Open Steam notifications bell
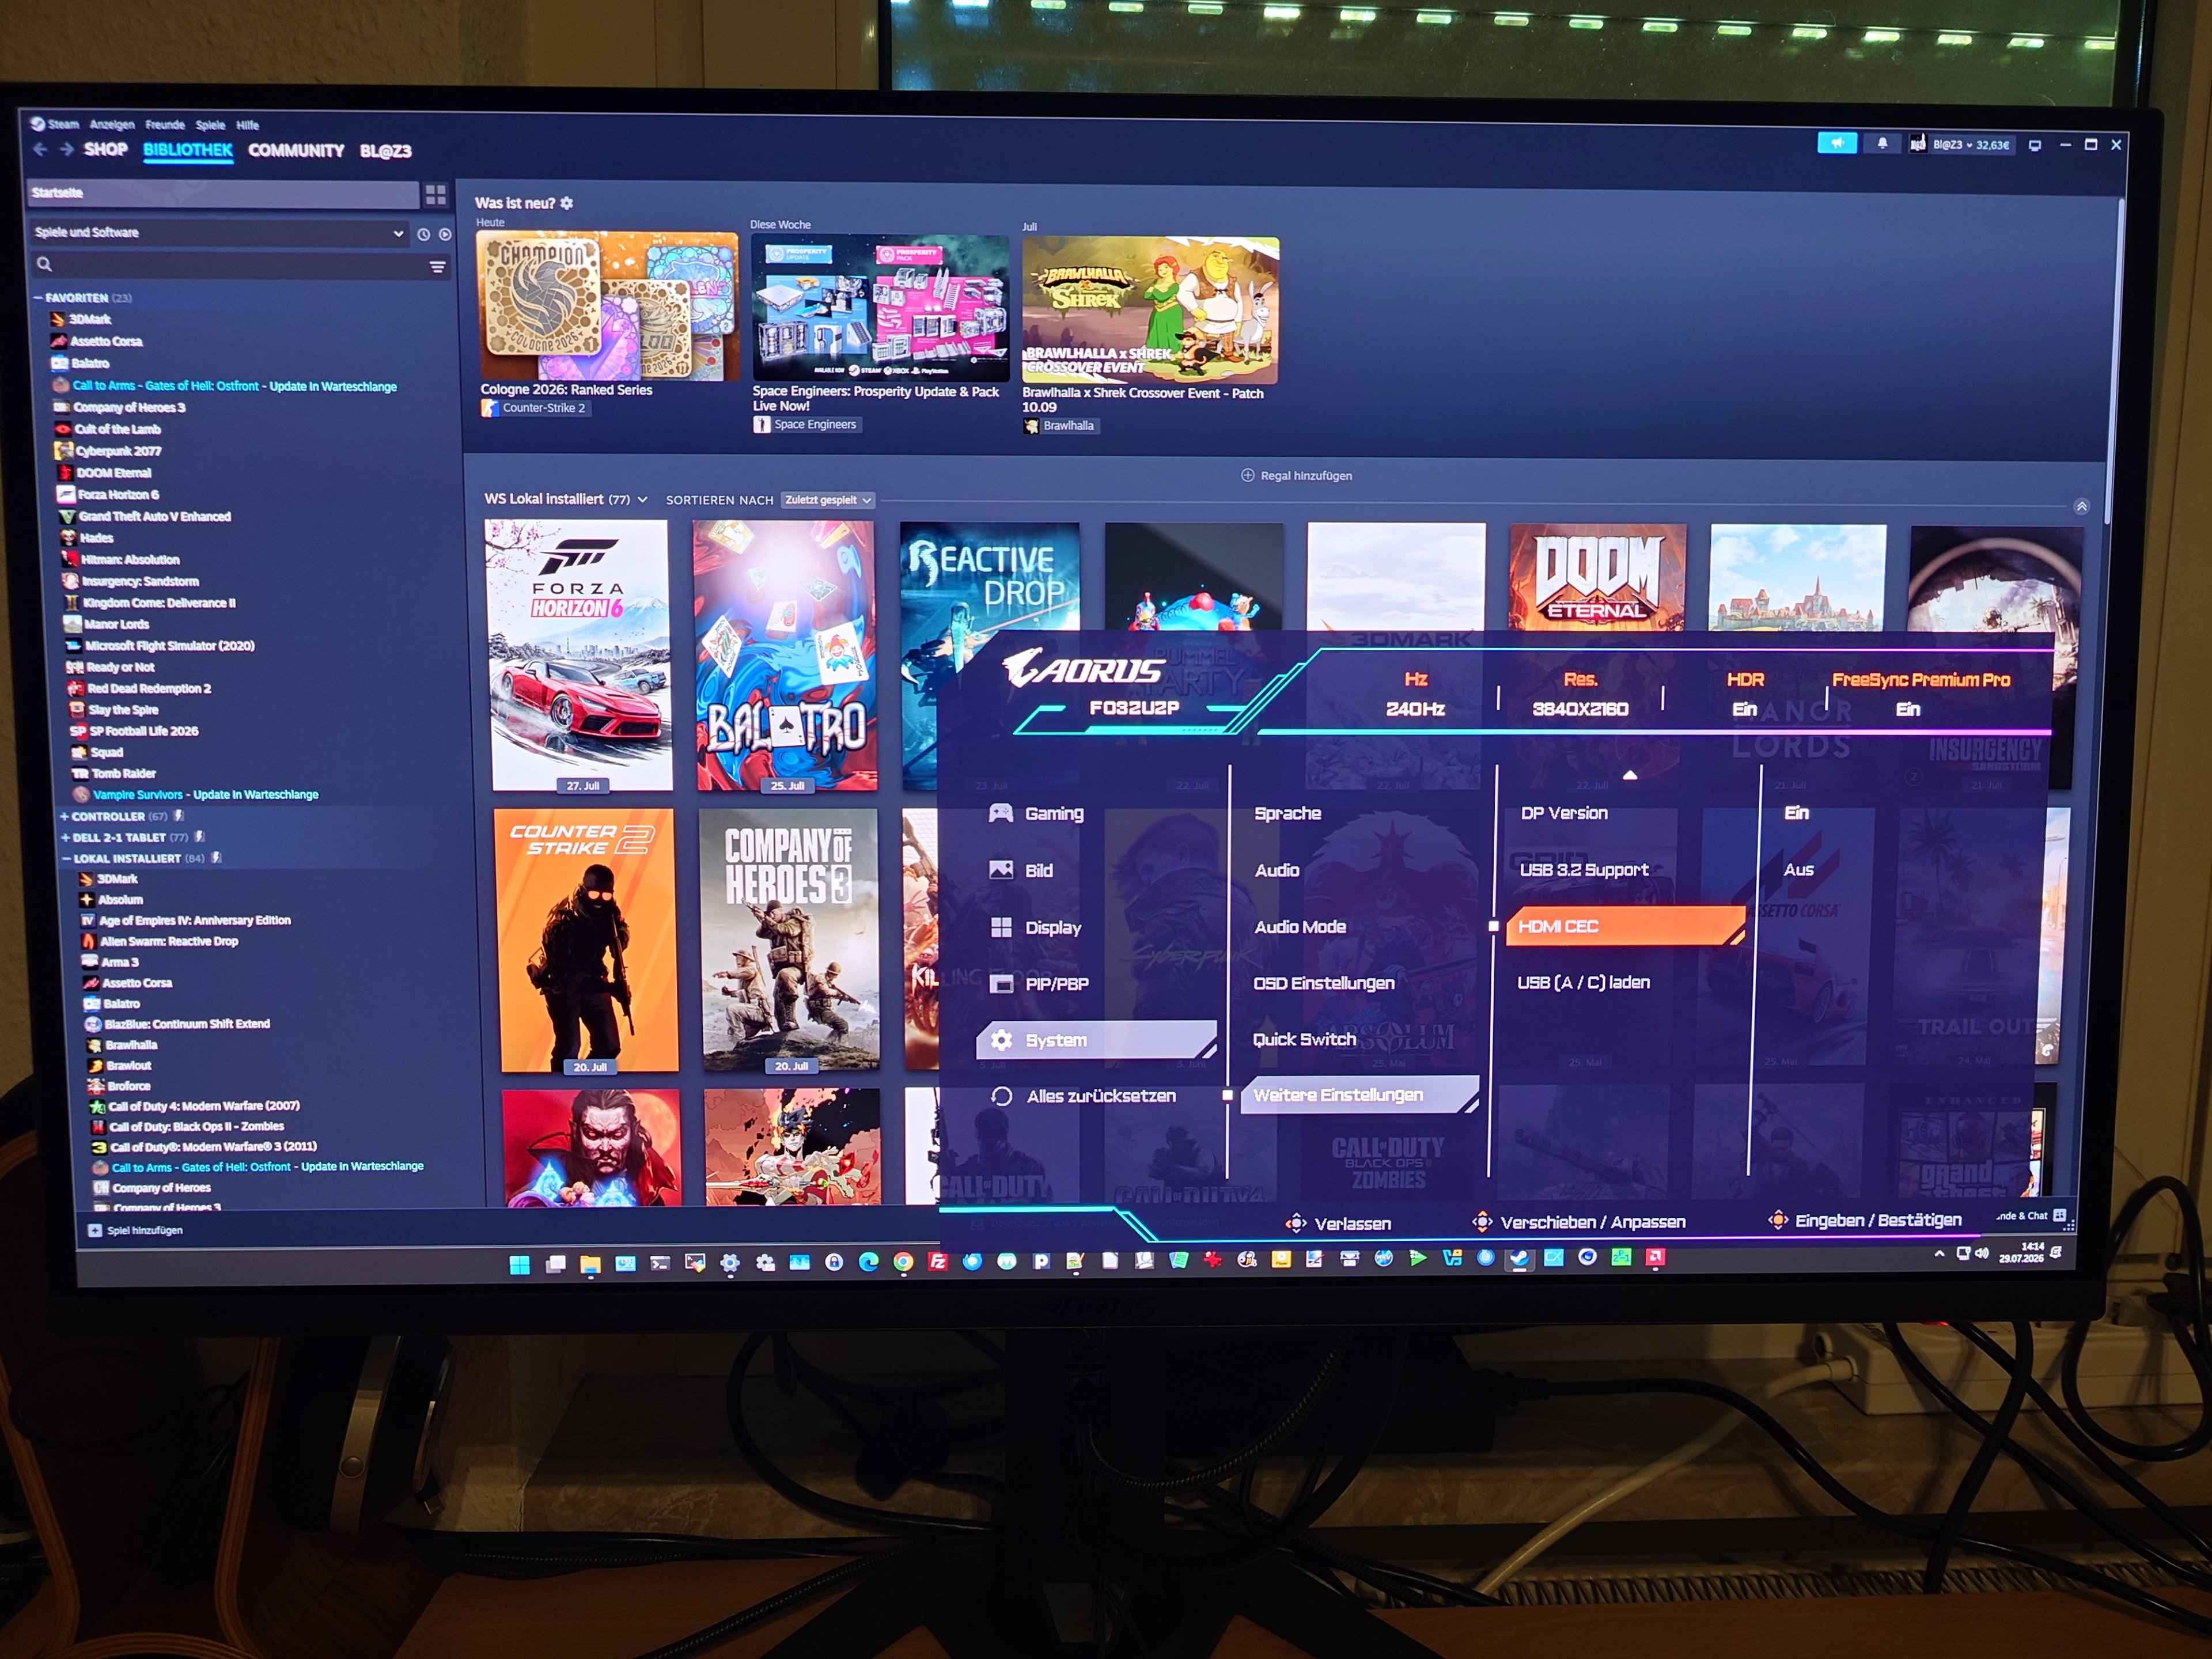This screenshot has width=2212, height=1659. 1882,144
